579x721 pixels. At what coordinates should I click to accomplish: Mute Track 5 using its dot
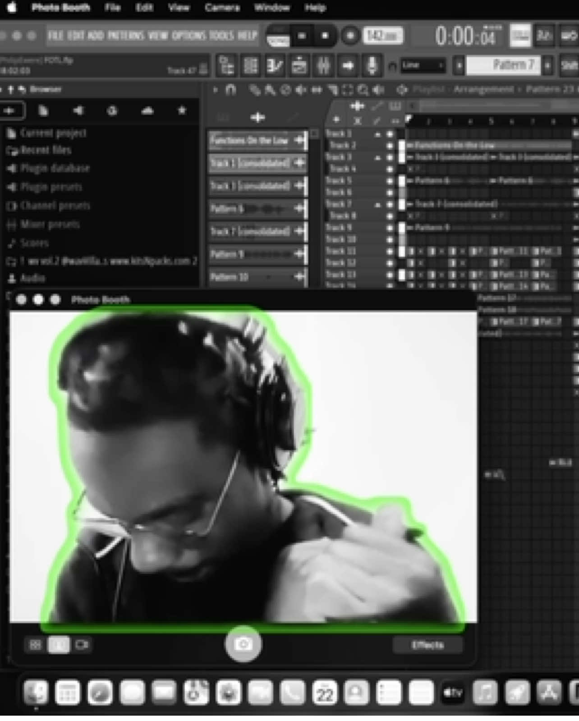390,181
